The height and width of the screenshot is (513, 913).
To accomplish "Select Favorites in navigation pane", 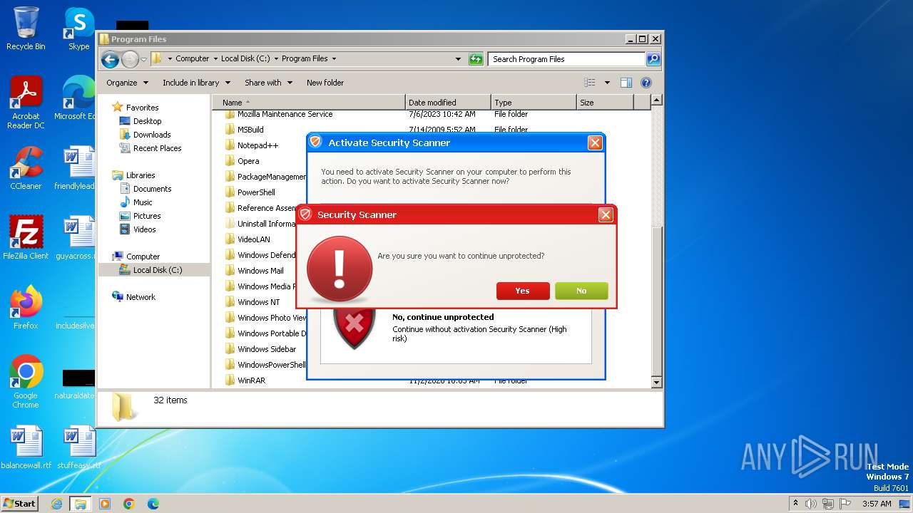I will click(x=142, y=108).
